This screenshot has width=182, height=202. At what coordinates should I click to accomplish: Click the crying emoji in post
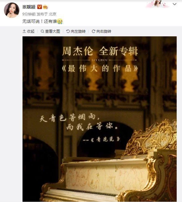tap(60, 21)
